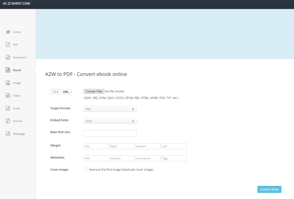Open the Embed fonts dropdown
The height and width of the screenshot is (199, 294).
[110, 121]
